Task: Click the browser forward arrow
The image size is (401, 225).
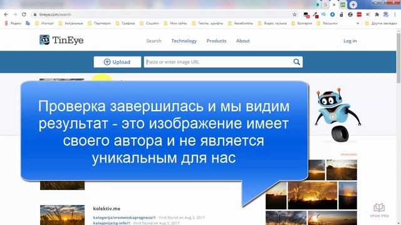Action: click(15, 14)
